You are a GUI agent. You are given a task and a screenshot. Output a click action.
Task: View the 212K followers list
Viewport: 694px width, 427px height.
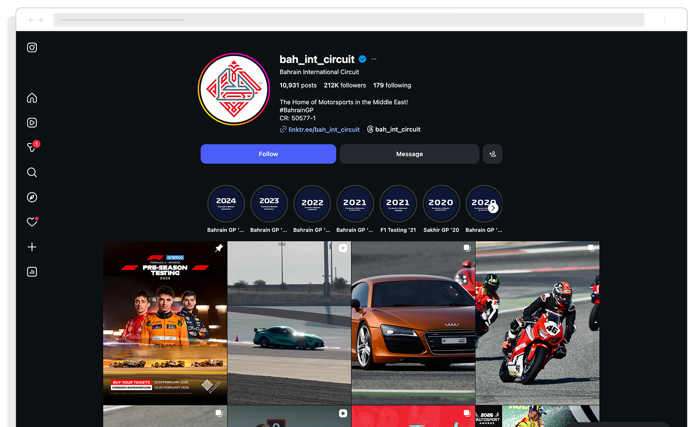[344, 85]
